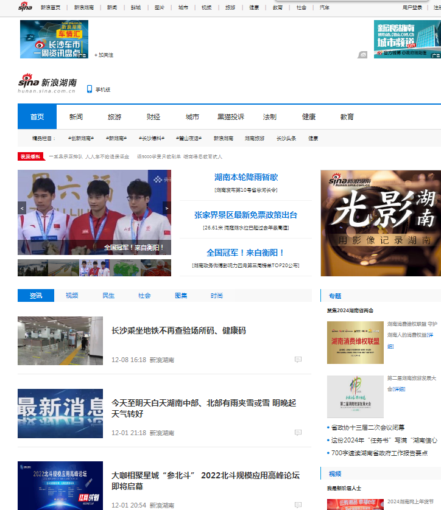The height and width of the screenshot is (510, 441).
Task: Click 湖南旅游 in featured columns row
Action: point(255,138)
